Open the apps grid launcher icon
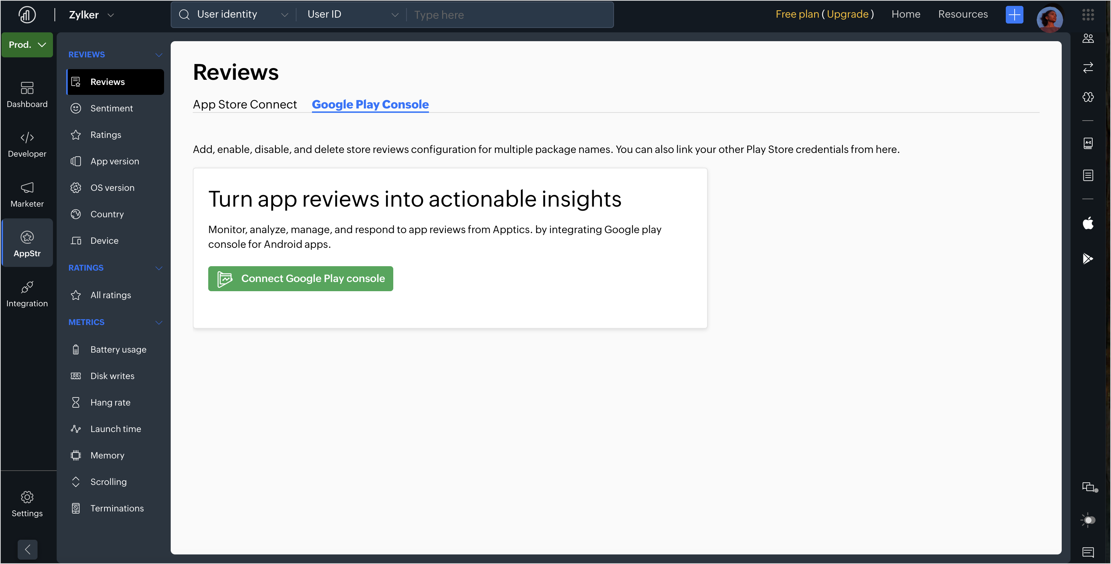The height and width of the screenshot is (564, 1111). coord(1088,15)
